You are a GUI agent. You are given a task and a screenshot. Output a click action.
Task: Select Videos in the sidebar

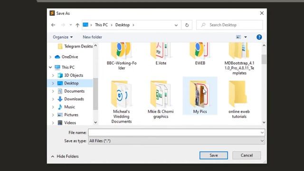[67, 123]
